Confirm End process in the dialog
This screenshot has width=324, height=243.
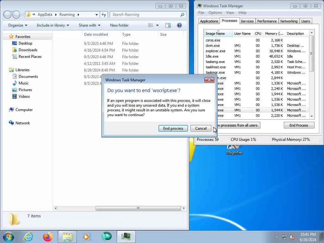[173, 128]
